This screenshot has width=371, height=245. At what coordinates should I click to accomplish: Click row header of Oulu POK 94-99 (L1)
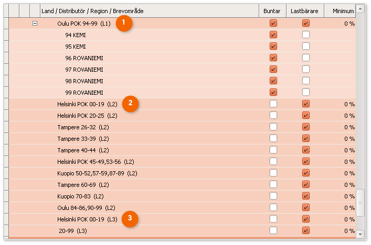point(6,24)
